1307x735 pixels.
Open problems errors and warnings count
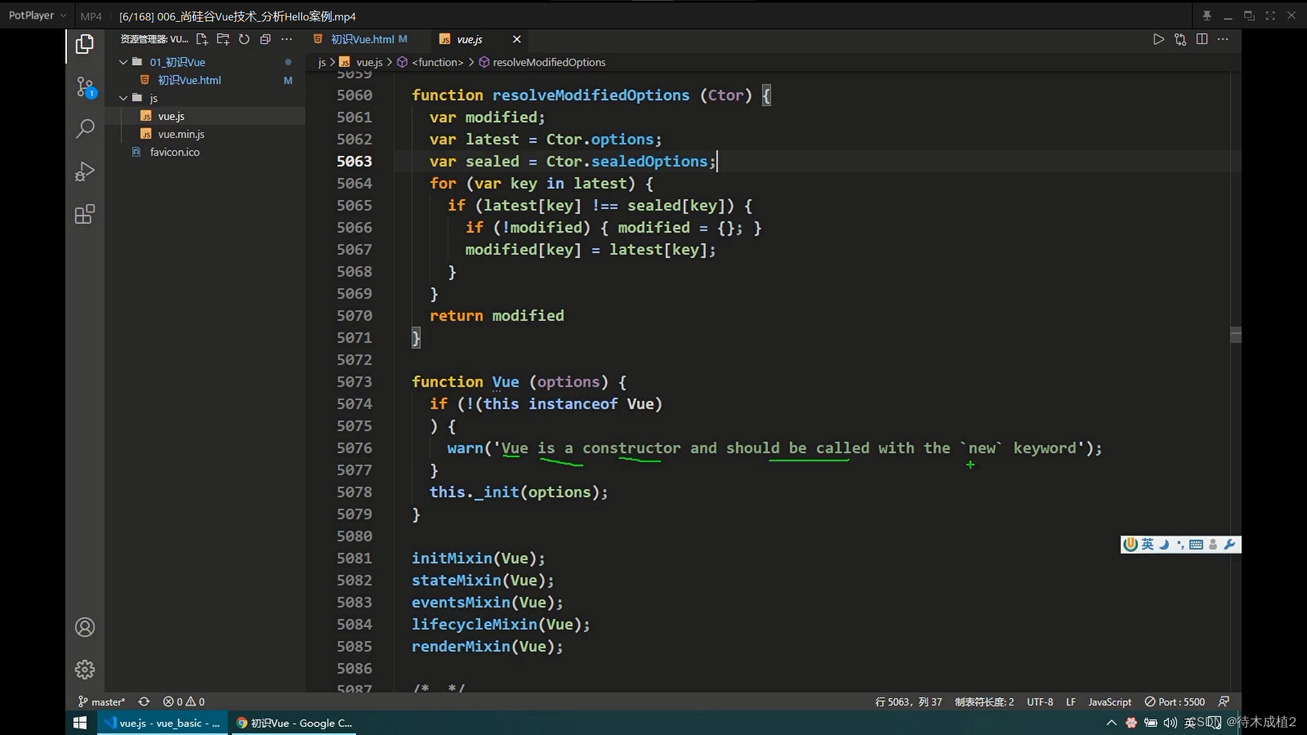(x=184, y=702)
